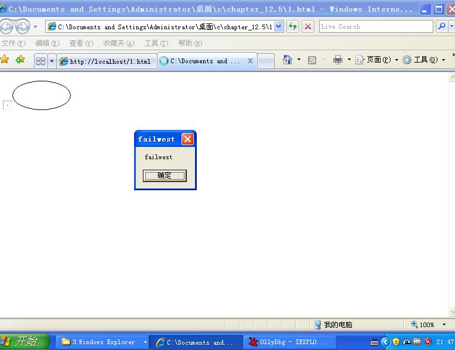Expand the Home button dropdown arrow
Screen dimensions: 455x350
pyautogui.click(x=299, y=60)
